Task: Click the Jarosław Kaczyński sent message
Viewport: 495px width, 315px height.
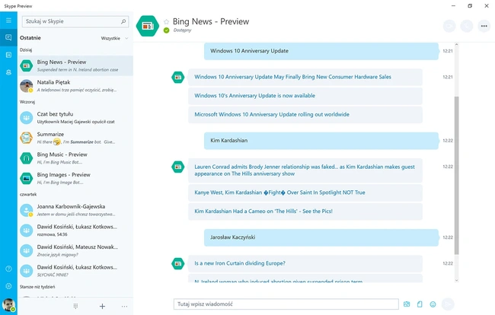Action: tap(321, 237)
